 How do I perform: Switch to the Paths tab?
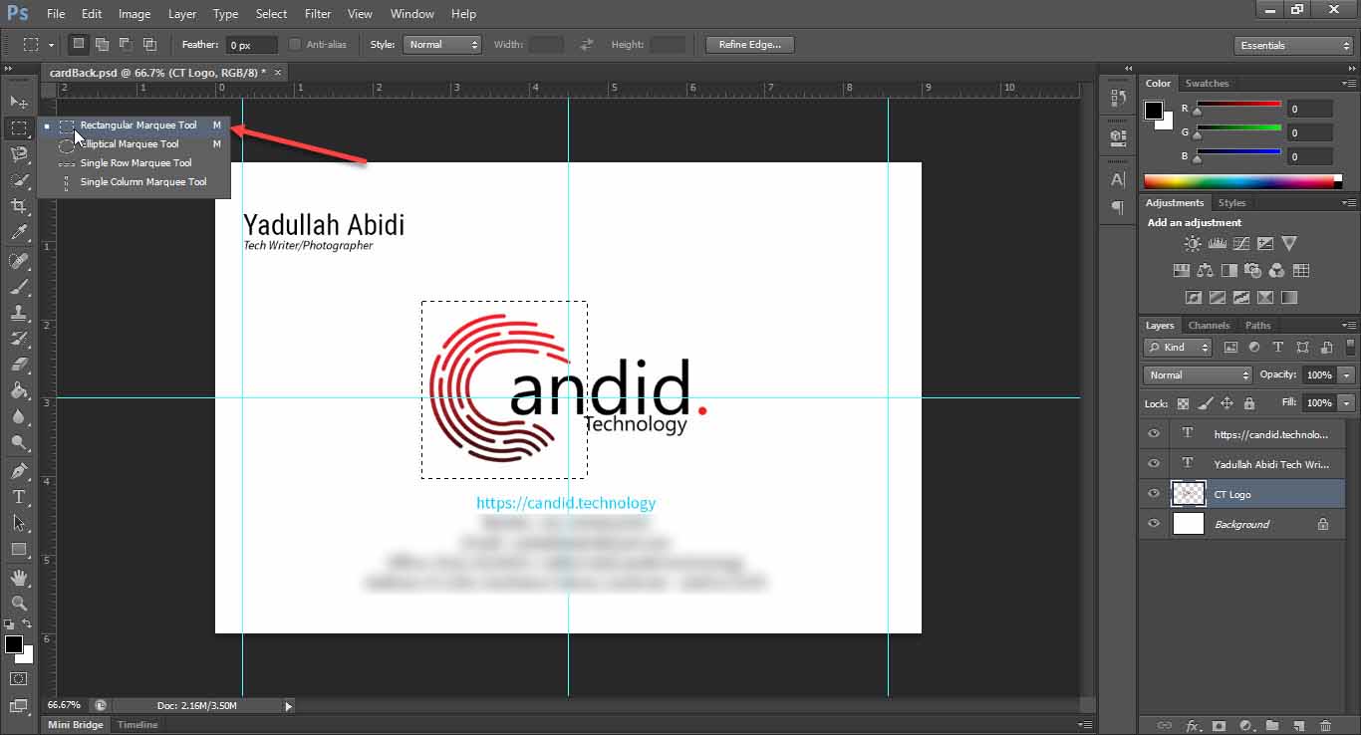point(1258,326)
